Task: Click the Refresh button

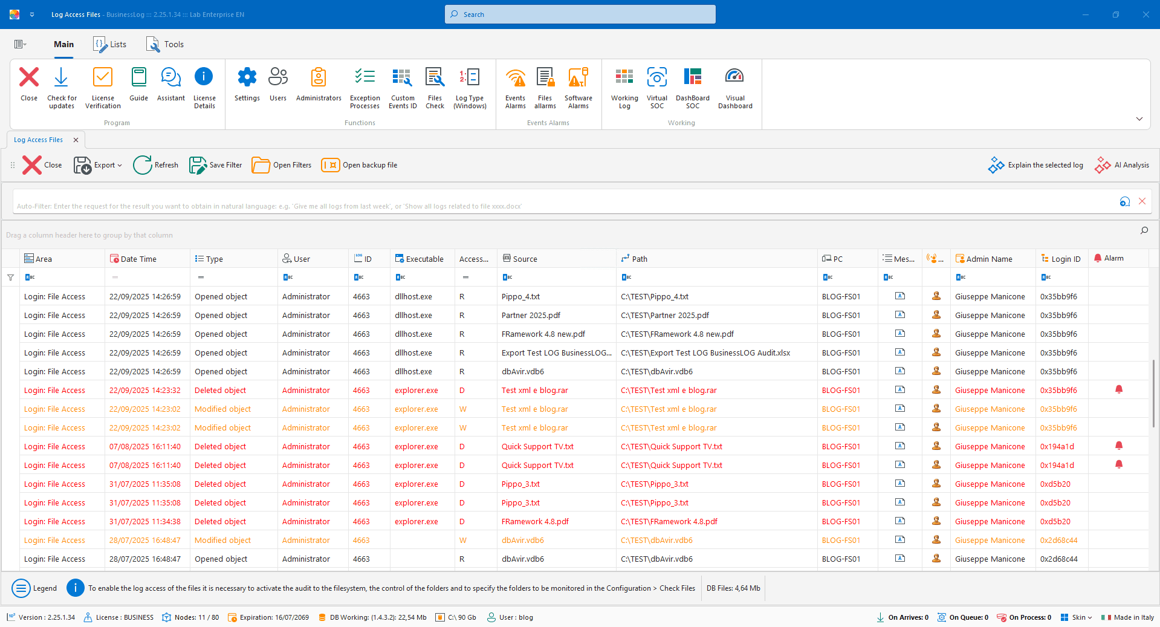Action: tap(156, 165)
